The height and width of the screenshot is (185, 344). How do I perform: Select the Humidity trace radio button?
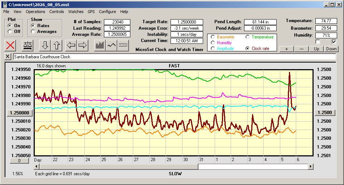point(213,43)
